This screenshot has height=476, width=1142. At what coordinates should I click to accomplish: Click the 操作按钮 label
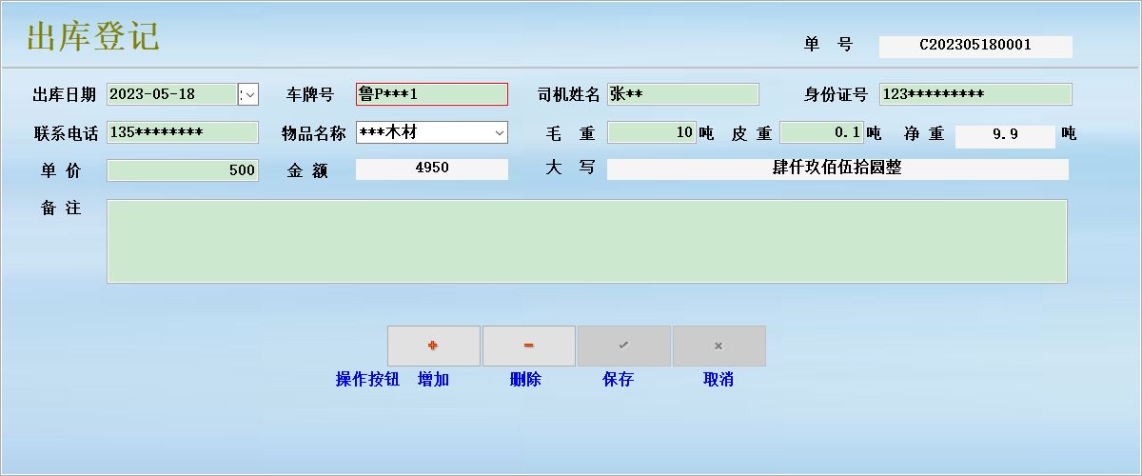367,379
